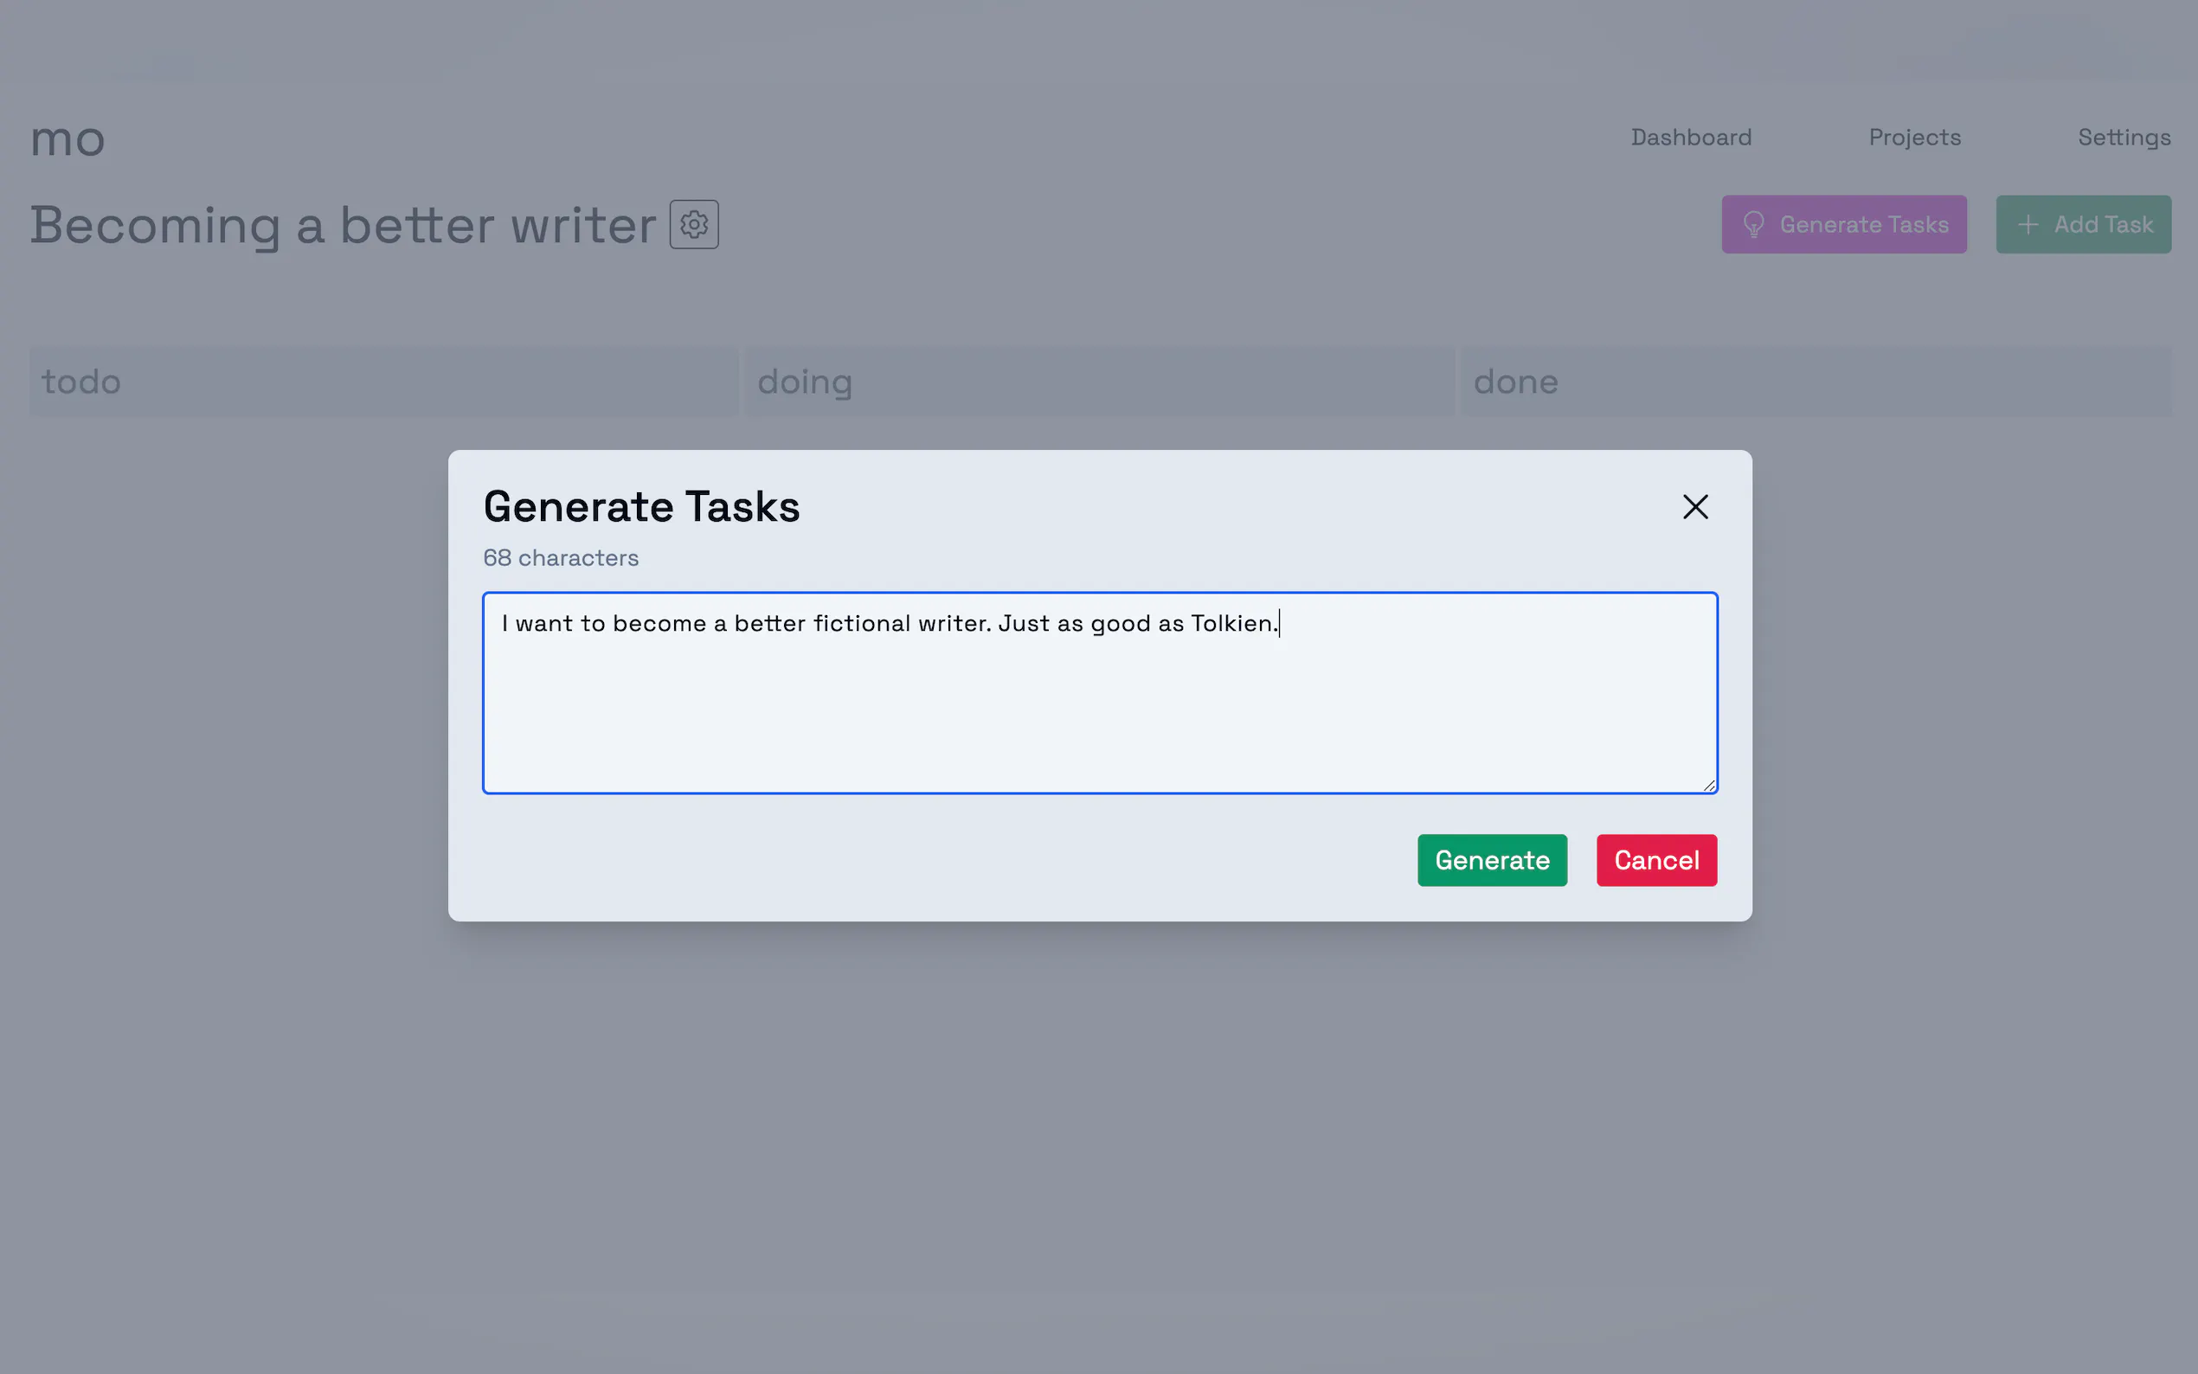The image size is (2198, 1374).
Task: Select the done column header
Action: point(1815,382)
